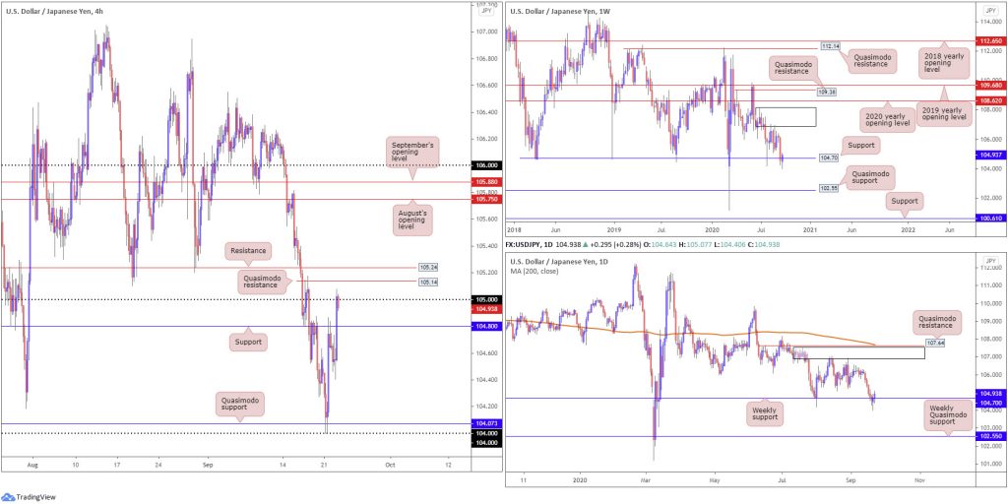Click the supply zone rectangle on weekly chart
Image resolution: width=1008 pixels, height=504 pixels.
(x=786, y=116)
